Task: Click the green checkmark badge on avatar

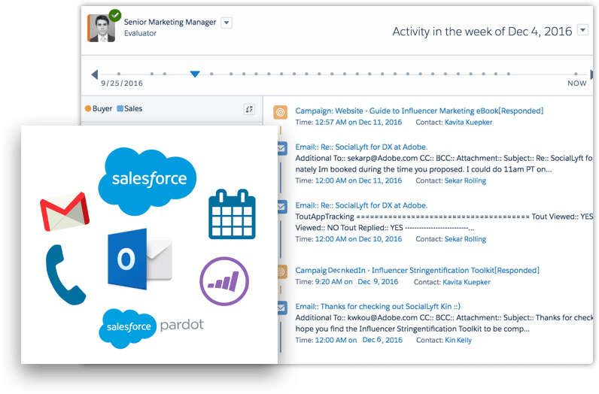Action: 114,15
